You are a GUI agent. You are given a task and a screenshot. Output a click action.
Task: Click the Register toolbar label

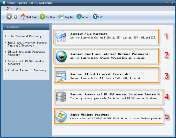(69, 17)
